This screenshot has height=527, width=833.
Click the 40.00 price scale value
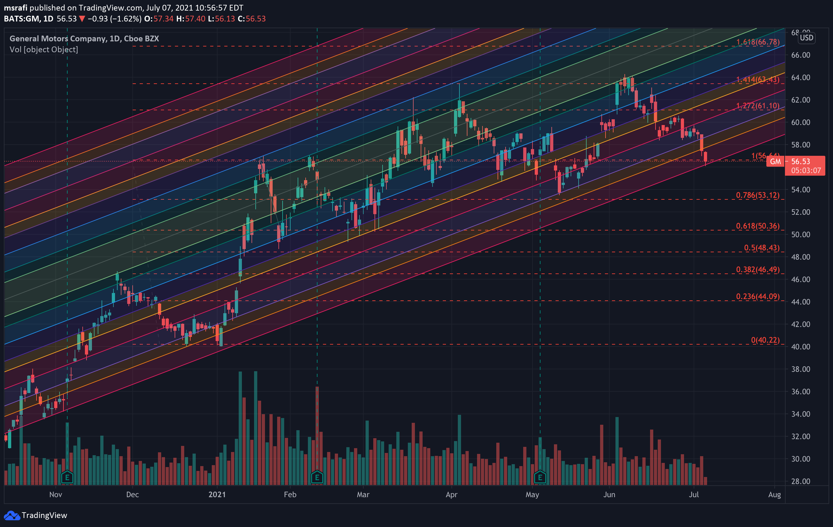click(x=801, y=347)
